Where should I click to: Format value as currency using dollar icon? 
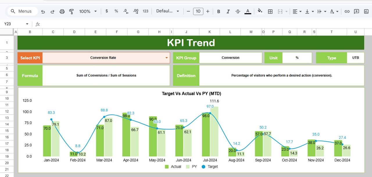point(106,11)
